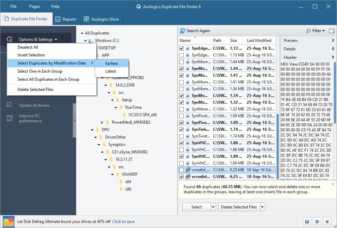Open the Select button dropdown arrow
337x228 pixels.
213,207
